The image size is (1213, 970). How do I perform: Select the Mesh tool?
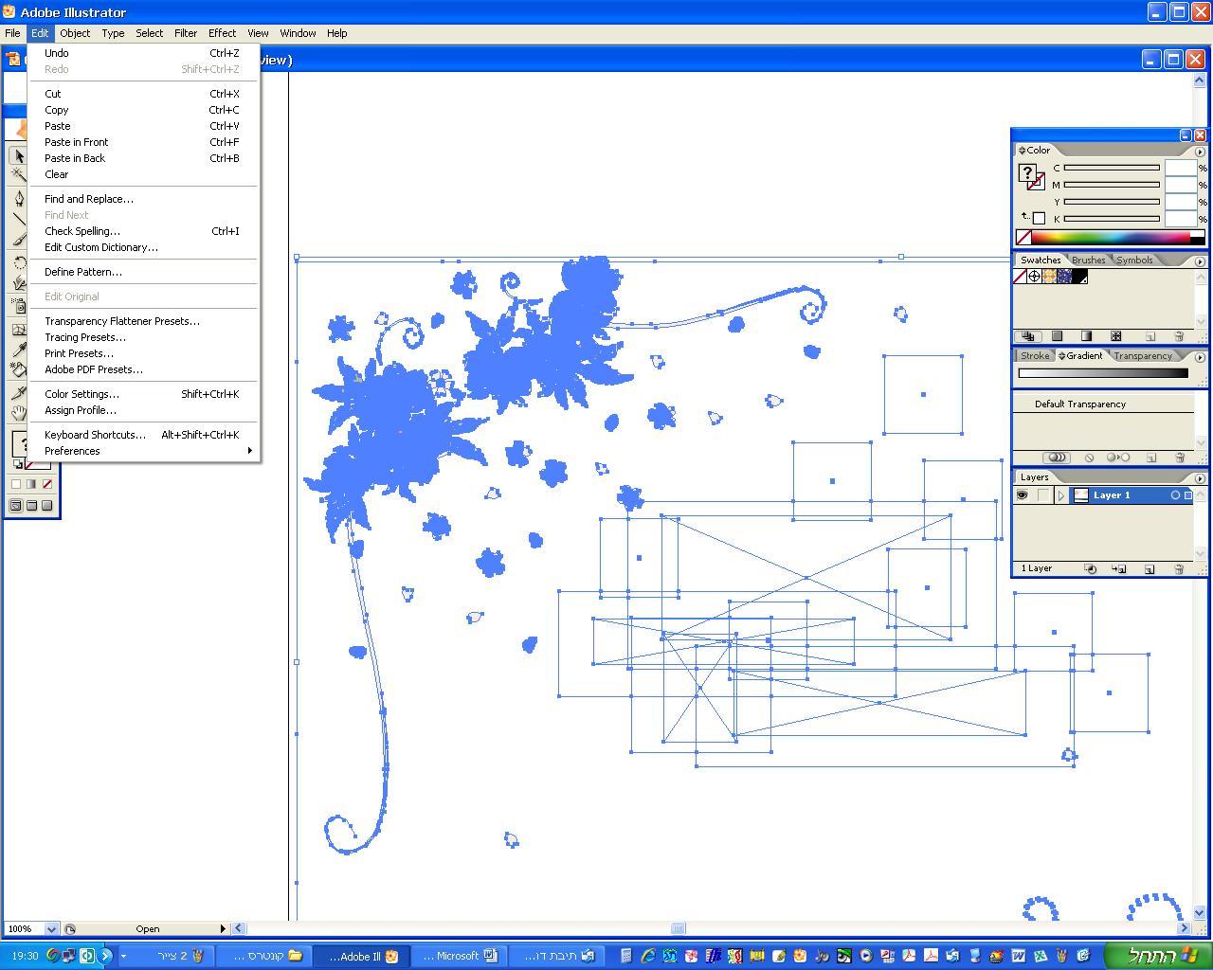[x=18, y=330]
